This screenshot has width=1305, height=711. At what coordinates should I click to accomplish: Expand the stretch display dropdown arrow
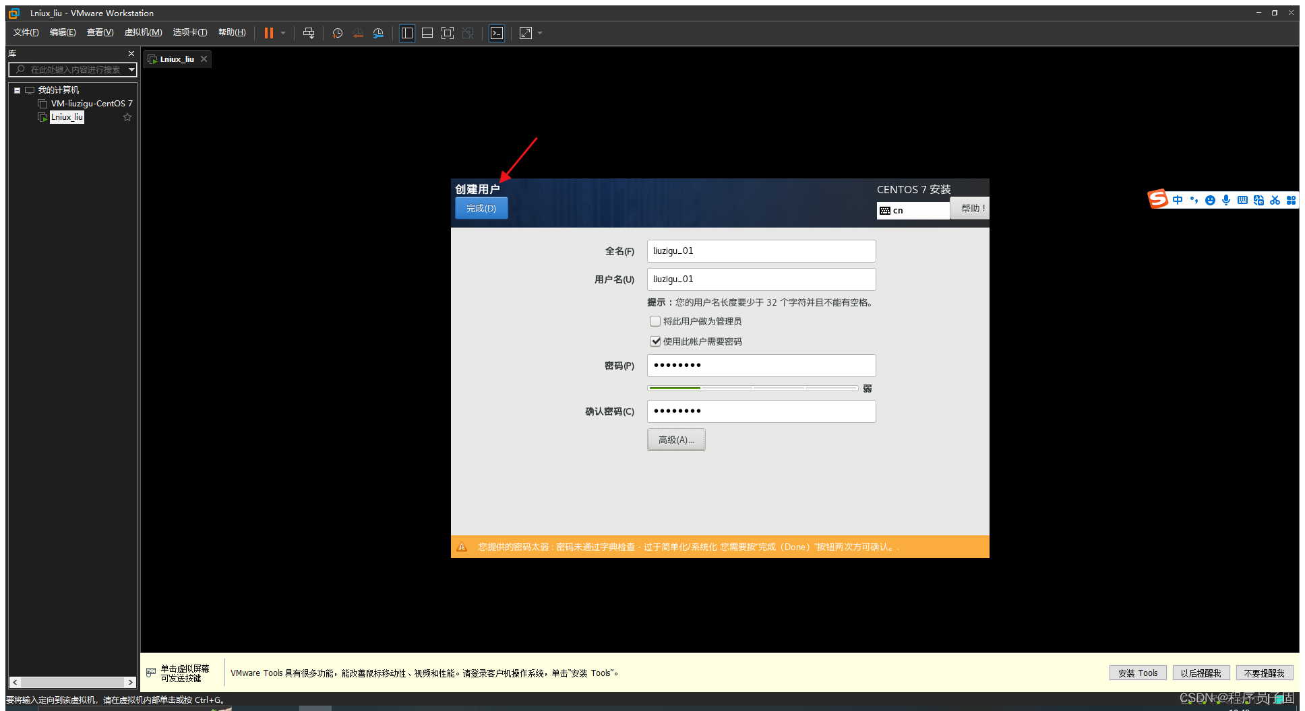tap(540, 33)
